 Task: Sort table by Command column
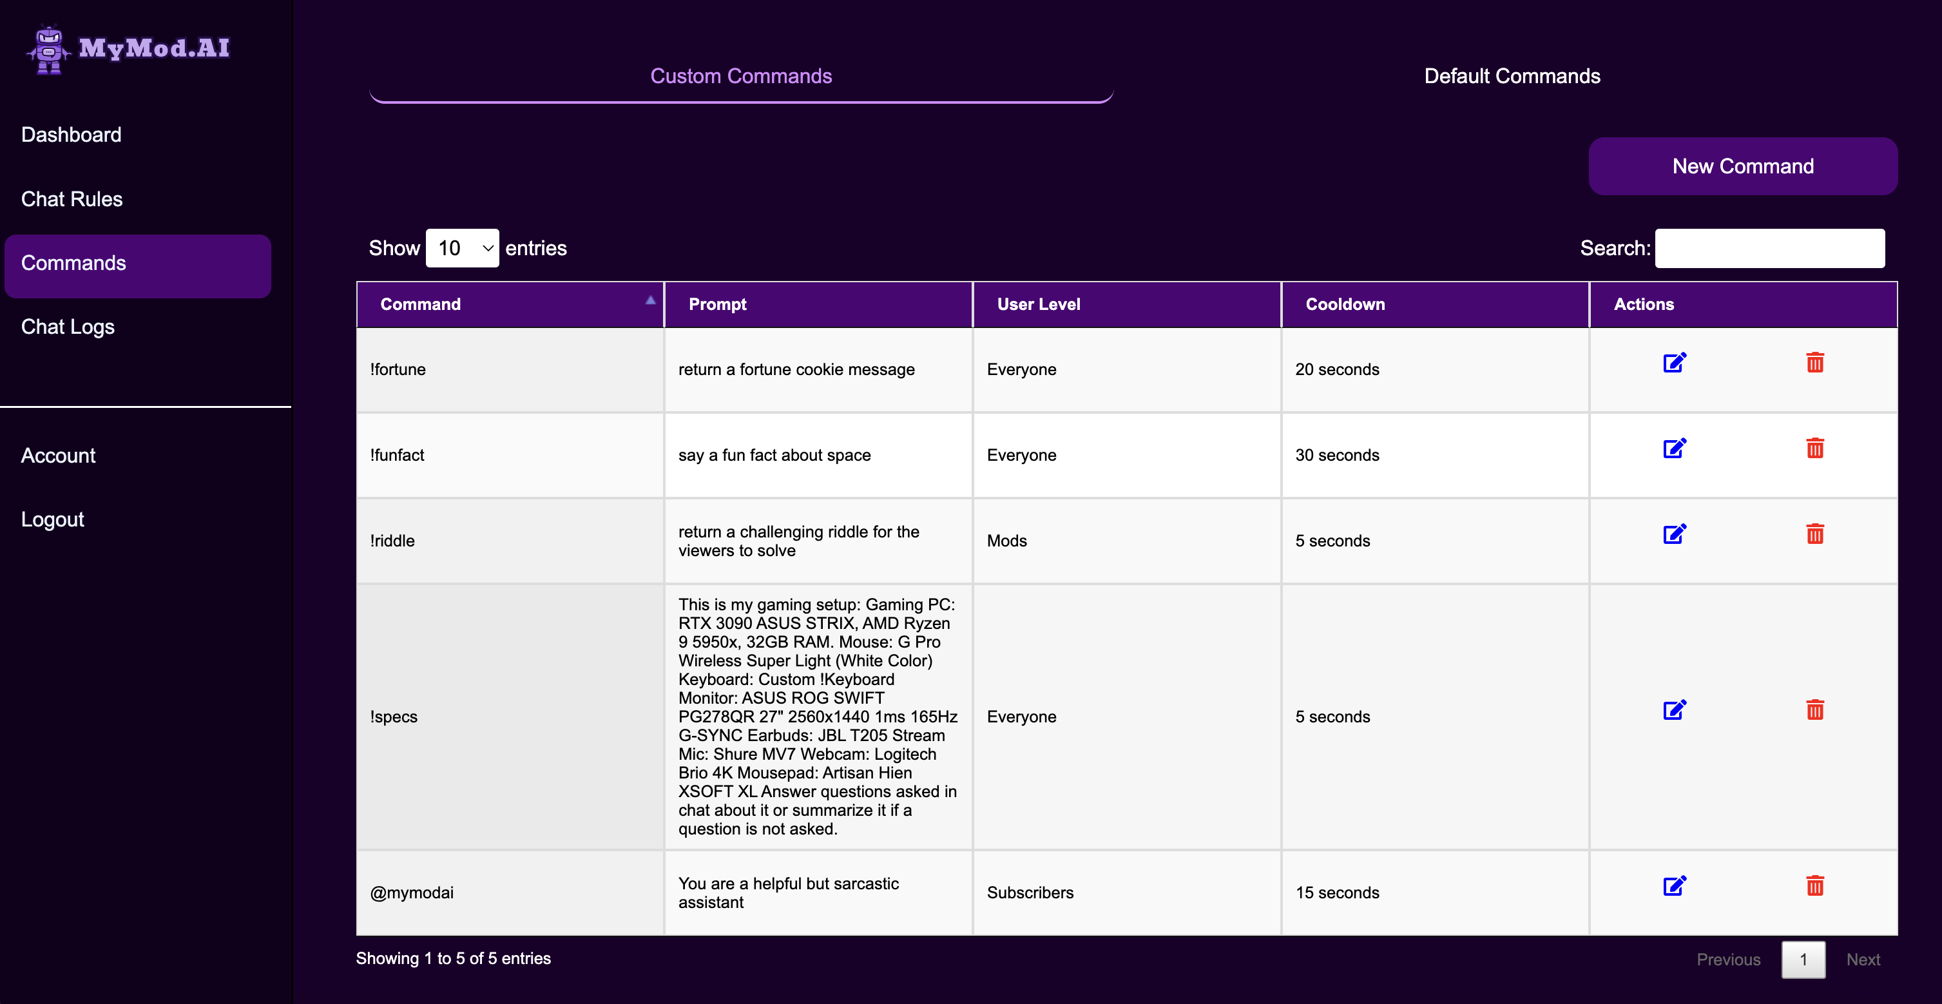510,305
